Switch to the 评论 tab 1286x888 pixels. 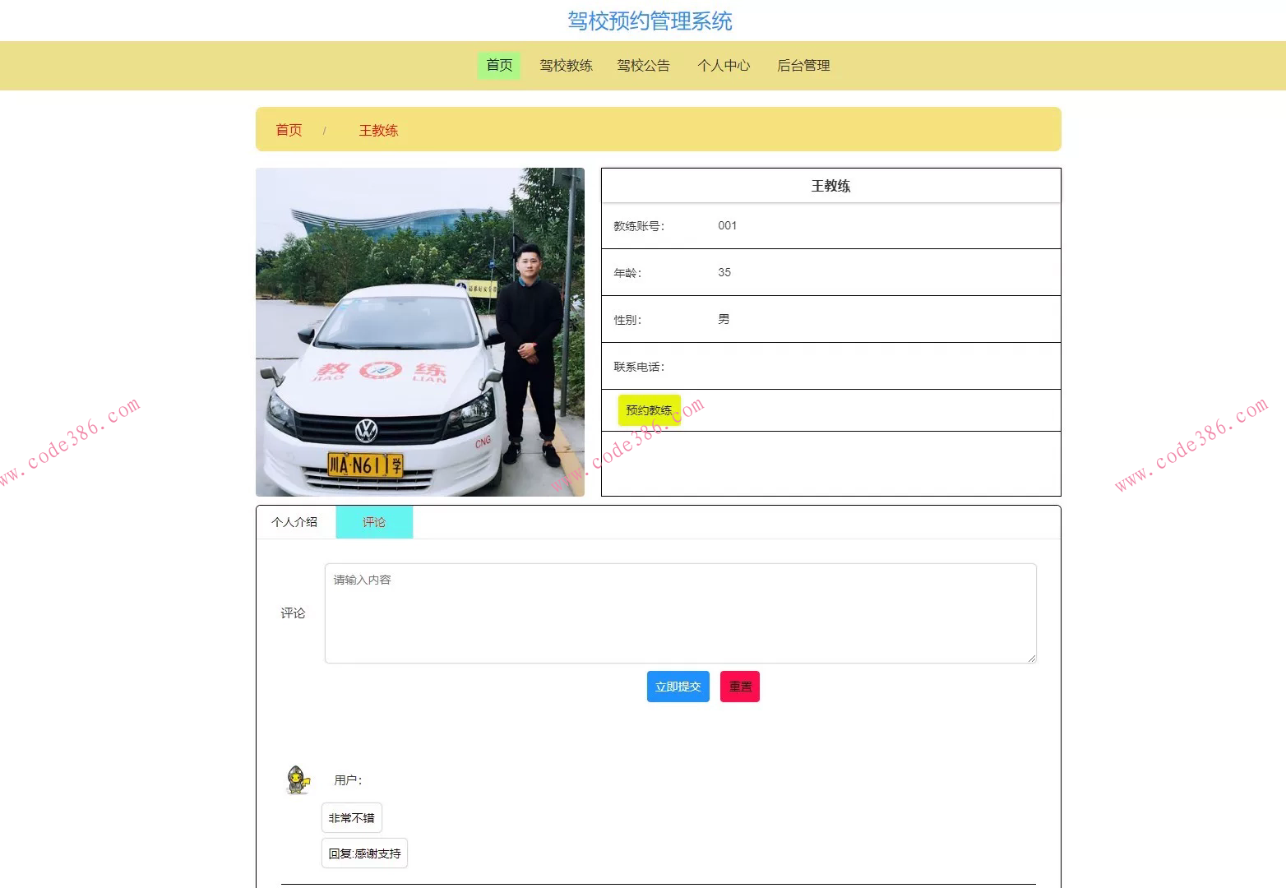374,521
